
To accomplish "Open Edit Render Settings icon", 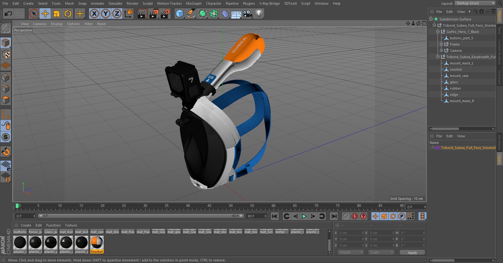I will click(x=165, y=14).
